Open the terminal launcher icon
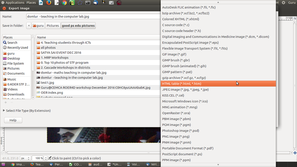The width and height of the screenshot is (297, 167). click(88, 3)
